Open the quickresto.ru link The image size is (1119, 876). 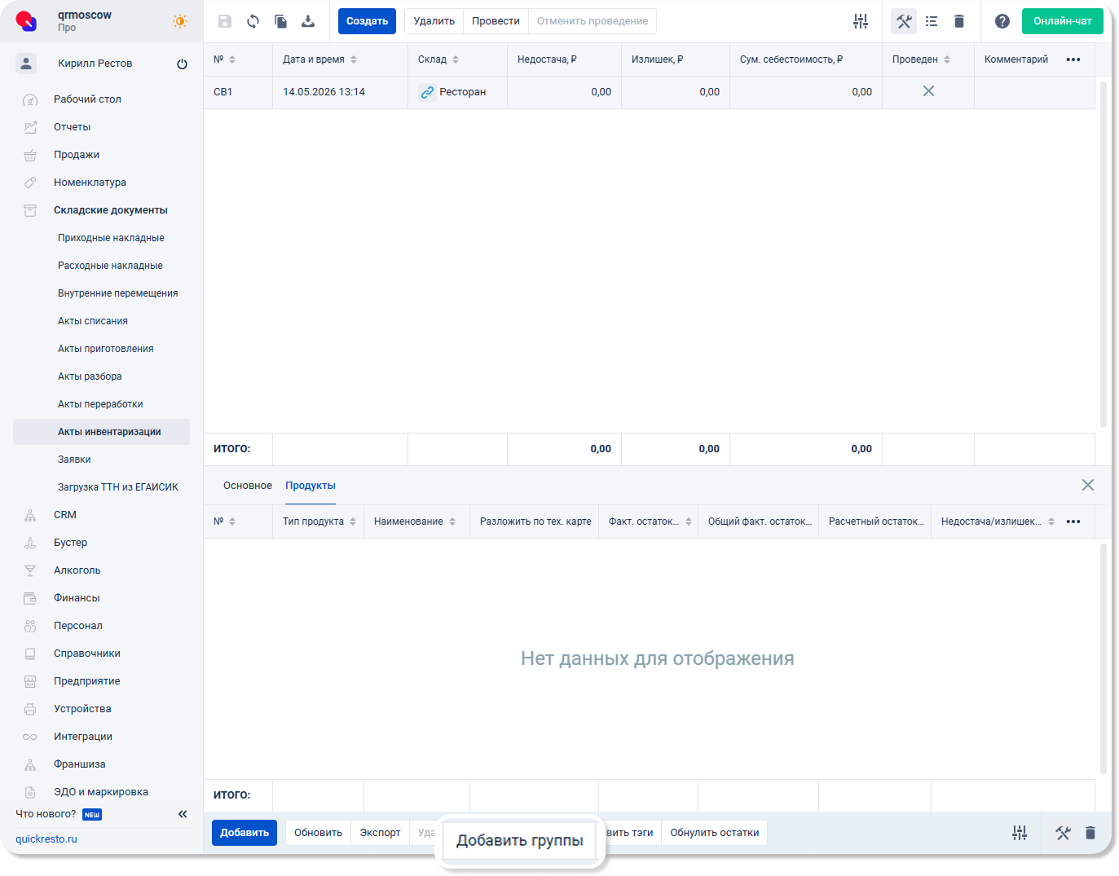tap(46, 839)
